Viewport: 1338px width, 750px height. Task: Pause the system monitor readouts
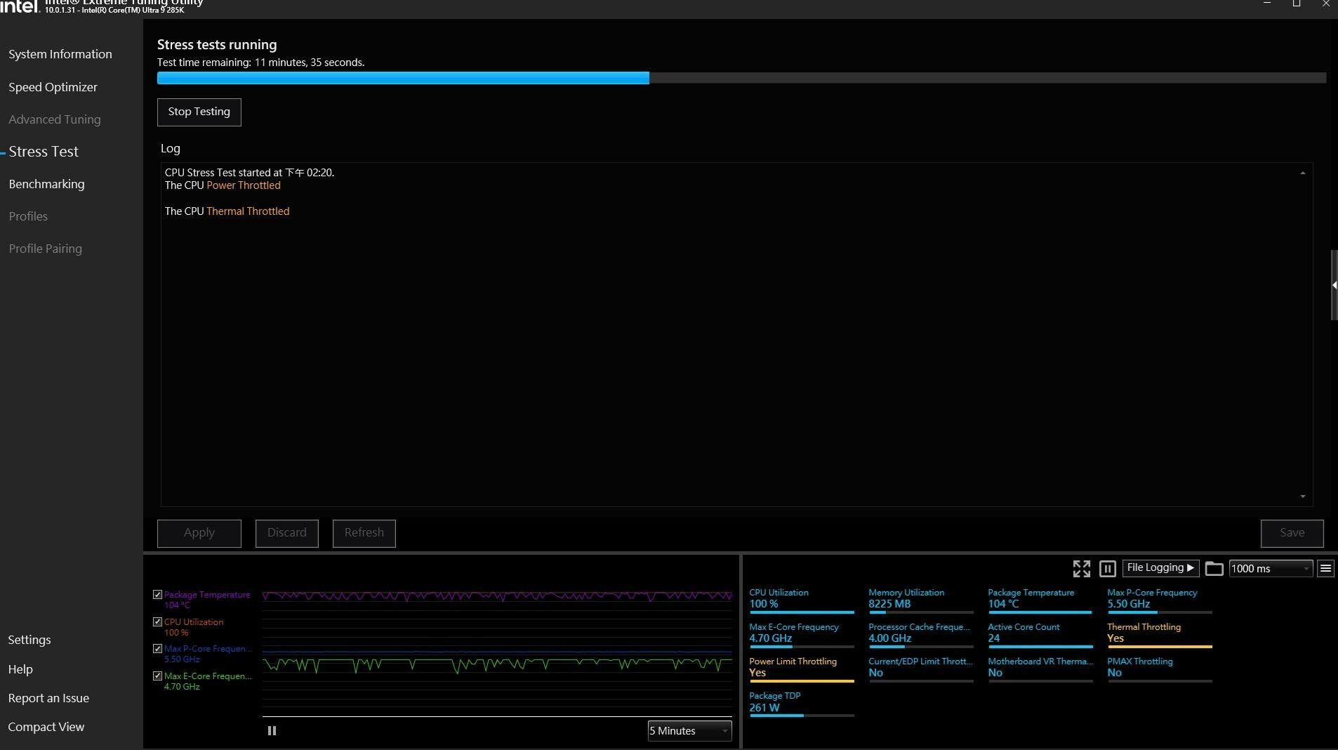click(x=1108, y=569)
